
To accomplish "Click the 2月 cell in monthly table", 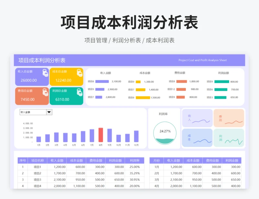I will point(157,173).
